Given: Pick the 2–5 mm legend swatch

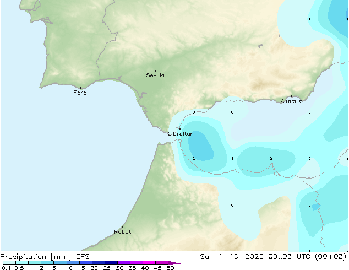Looking at the screenshot, I should pyautogui.click(x=47, y=263).
